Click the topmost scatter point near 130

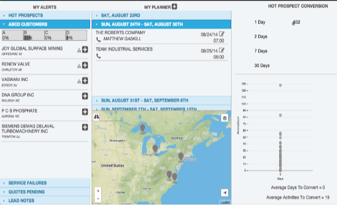click(x=280, y=85)
